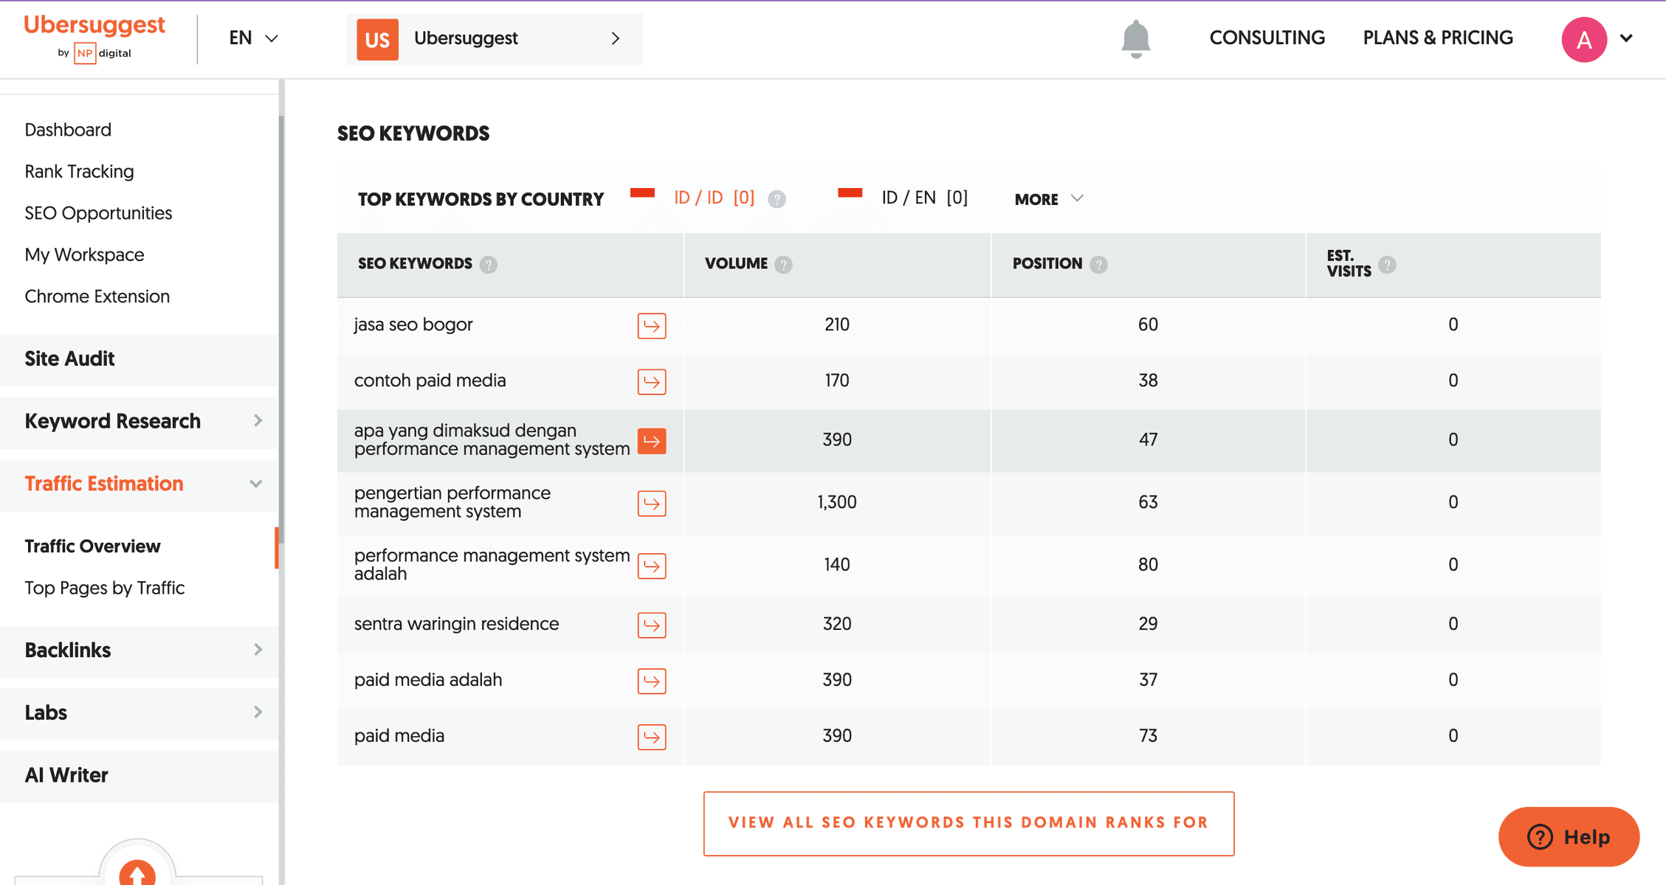Click help icon next to ID / ID

777,199
